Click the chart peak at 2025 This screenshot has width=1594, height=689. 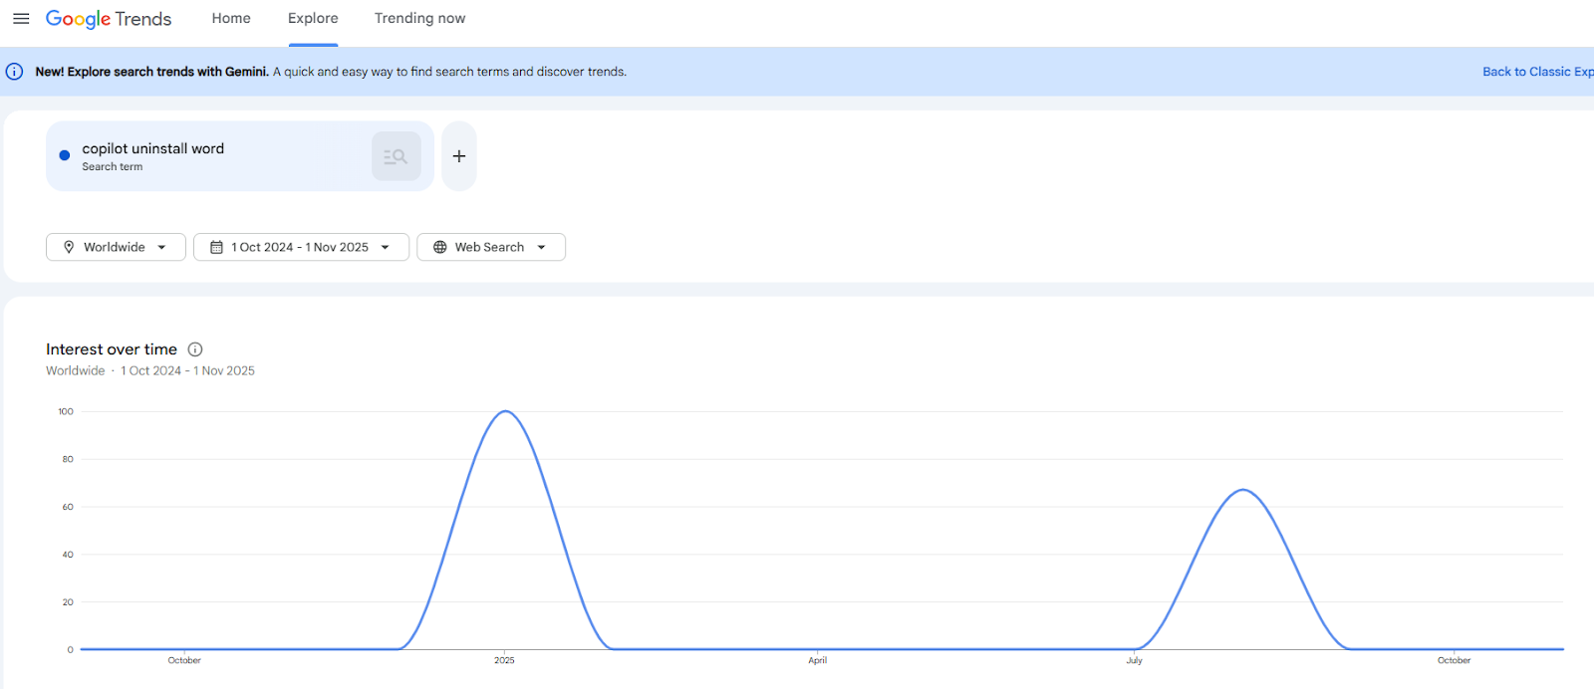tap(506, 411)
